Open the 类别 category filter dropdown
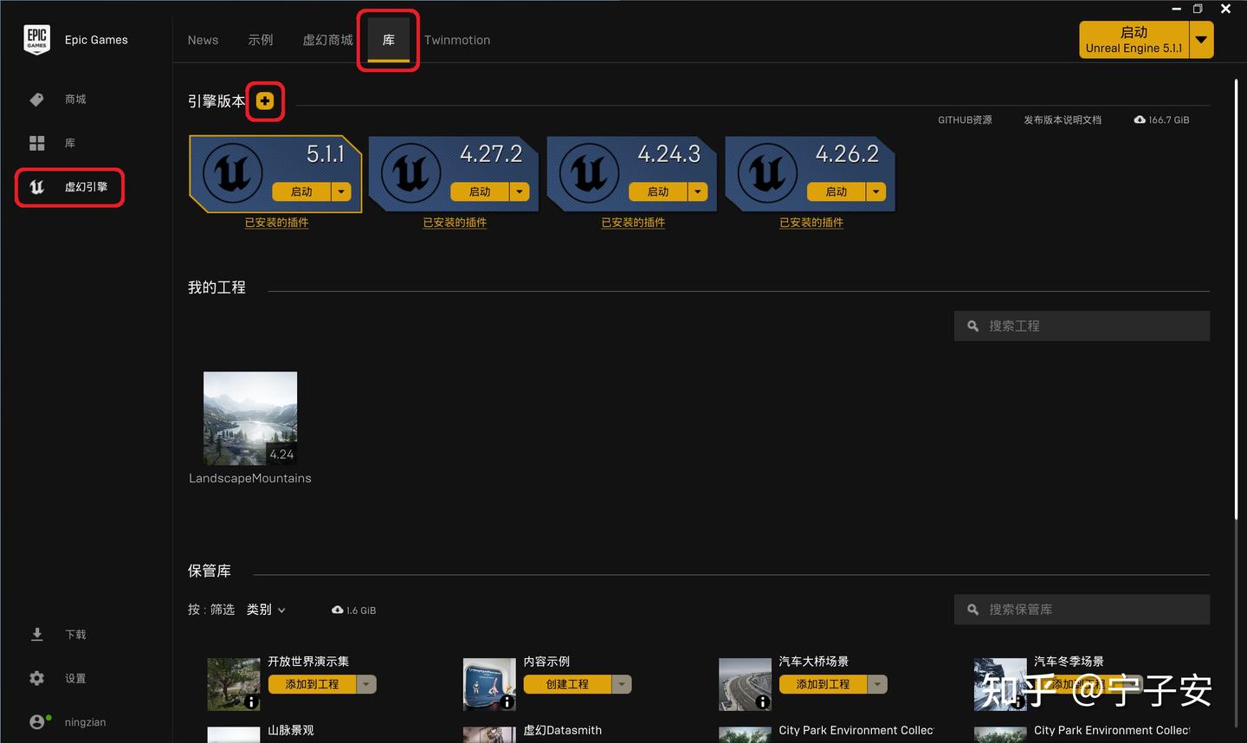 click(266, 609)
